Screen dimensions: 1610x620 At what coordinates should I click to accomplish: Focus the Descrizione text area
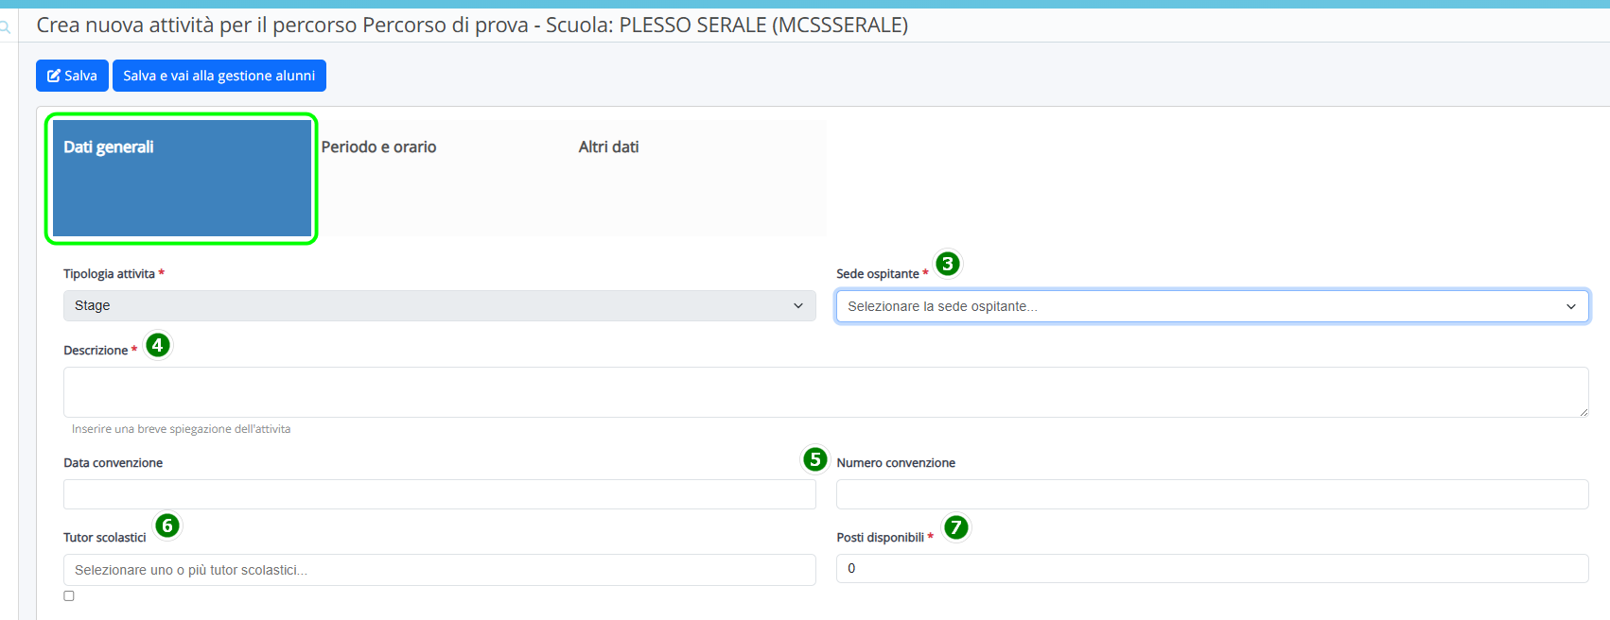point(825,392)
